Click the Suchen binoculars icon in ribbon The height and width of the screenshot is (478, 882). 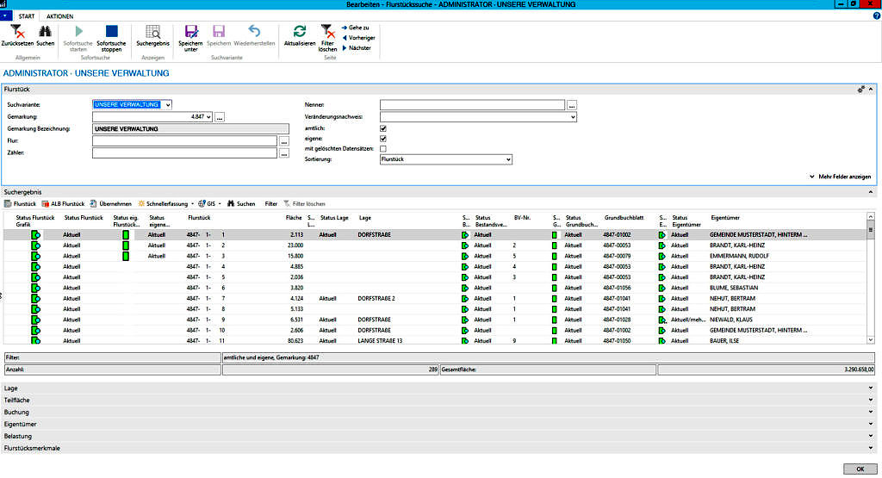45,32
